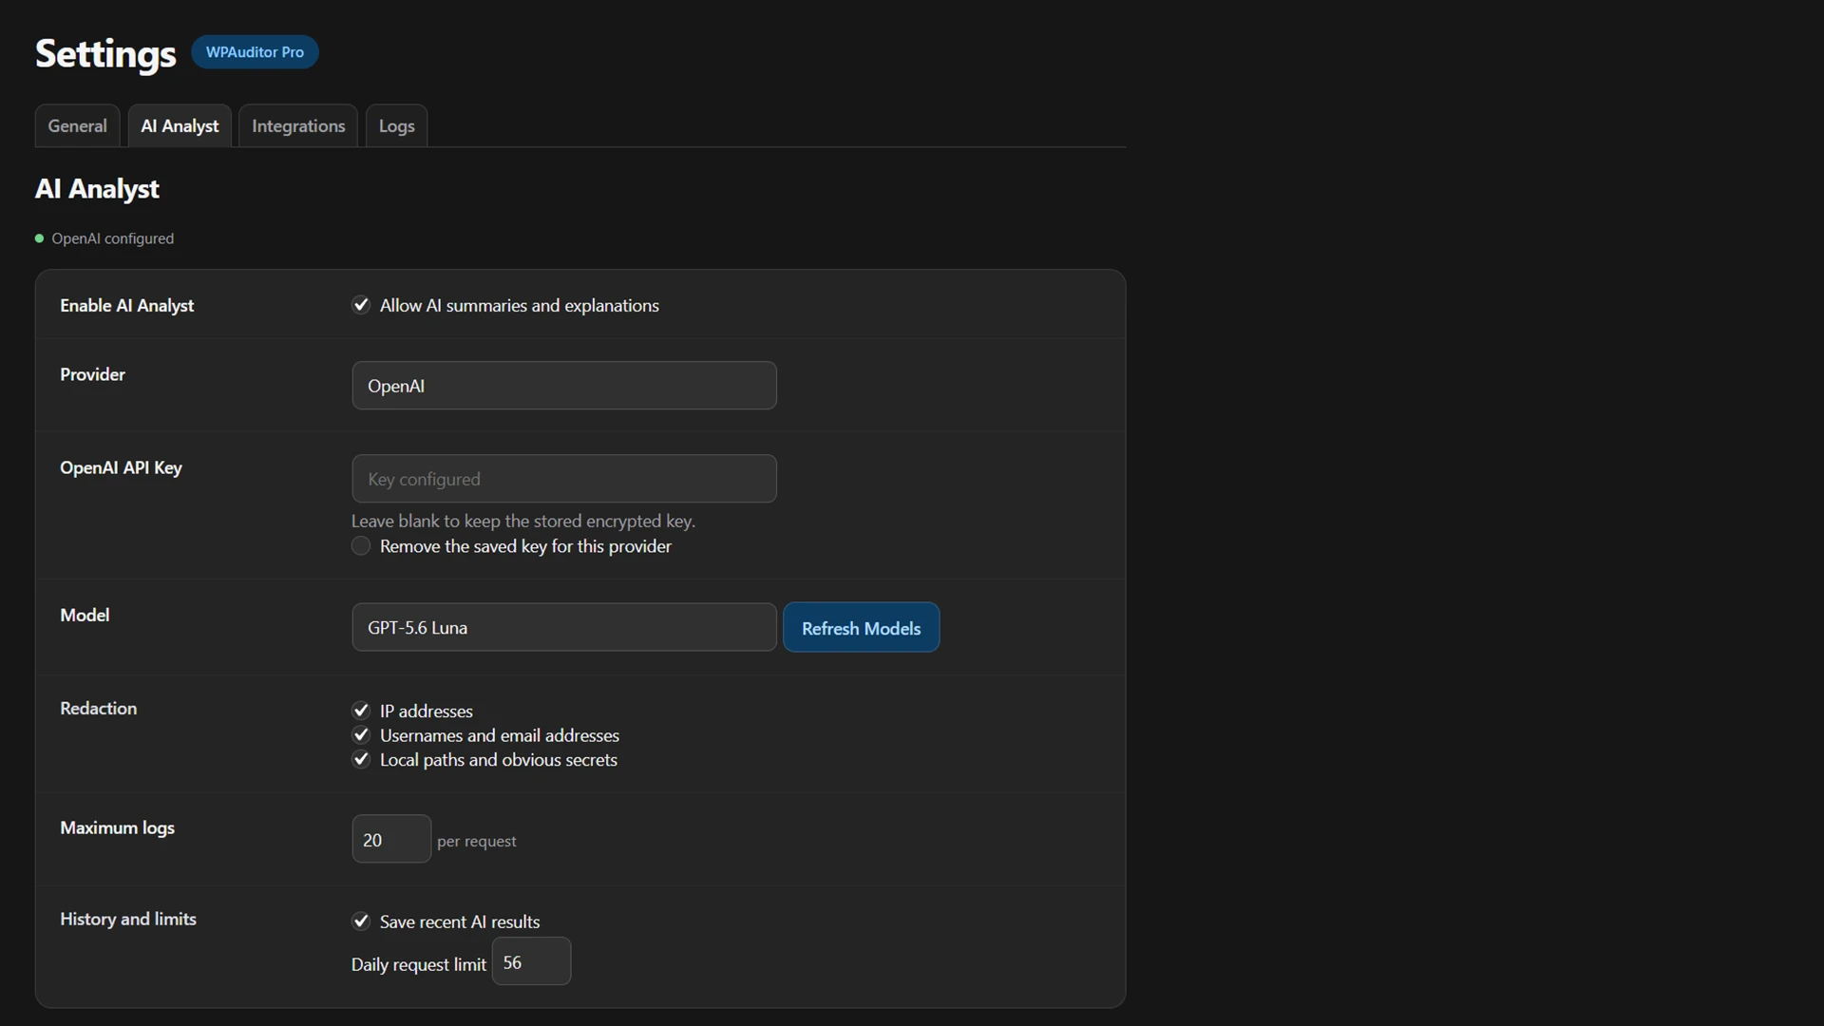This screenshot has height=1026, width=1824.
Task: Click the Maximum logs label
Action: click(x=117, y=827)
